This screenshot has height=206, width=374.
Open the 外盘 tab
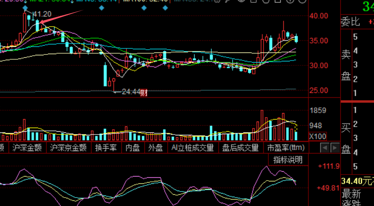[x=156, y=148]
